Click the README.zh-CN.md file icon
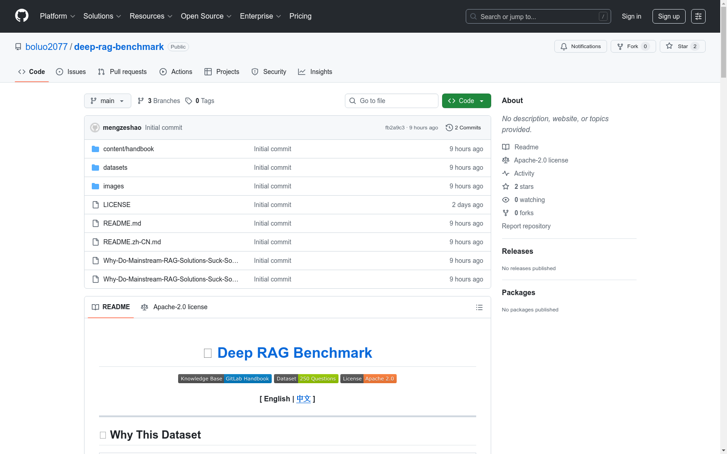The image size is (727, 454). click(x=95, y=242)
